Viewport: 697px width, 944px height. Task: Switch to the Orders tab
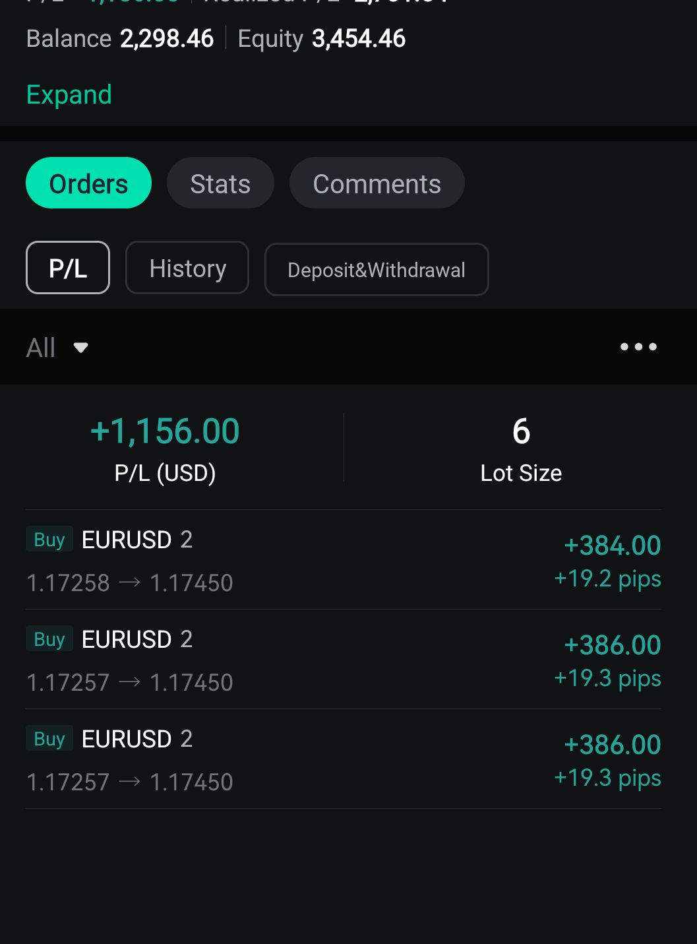(88, 183)
